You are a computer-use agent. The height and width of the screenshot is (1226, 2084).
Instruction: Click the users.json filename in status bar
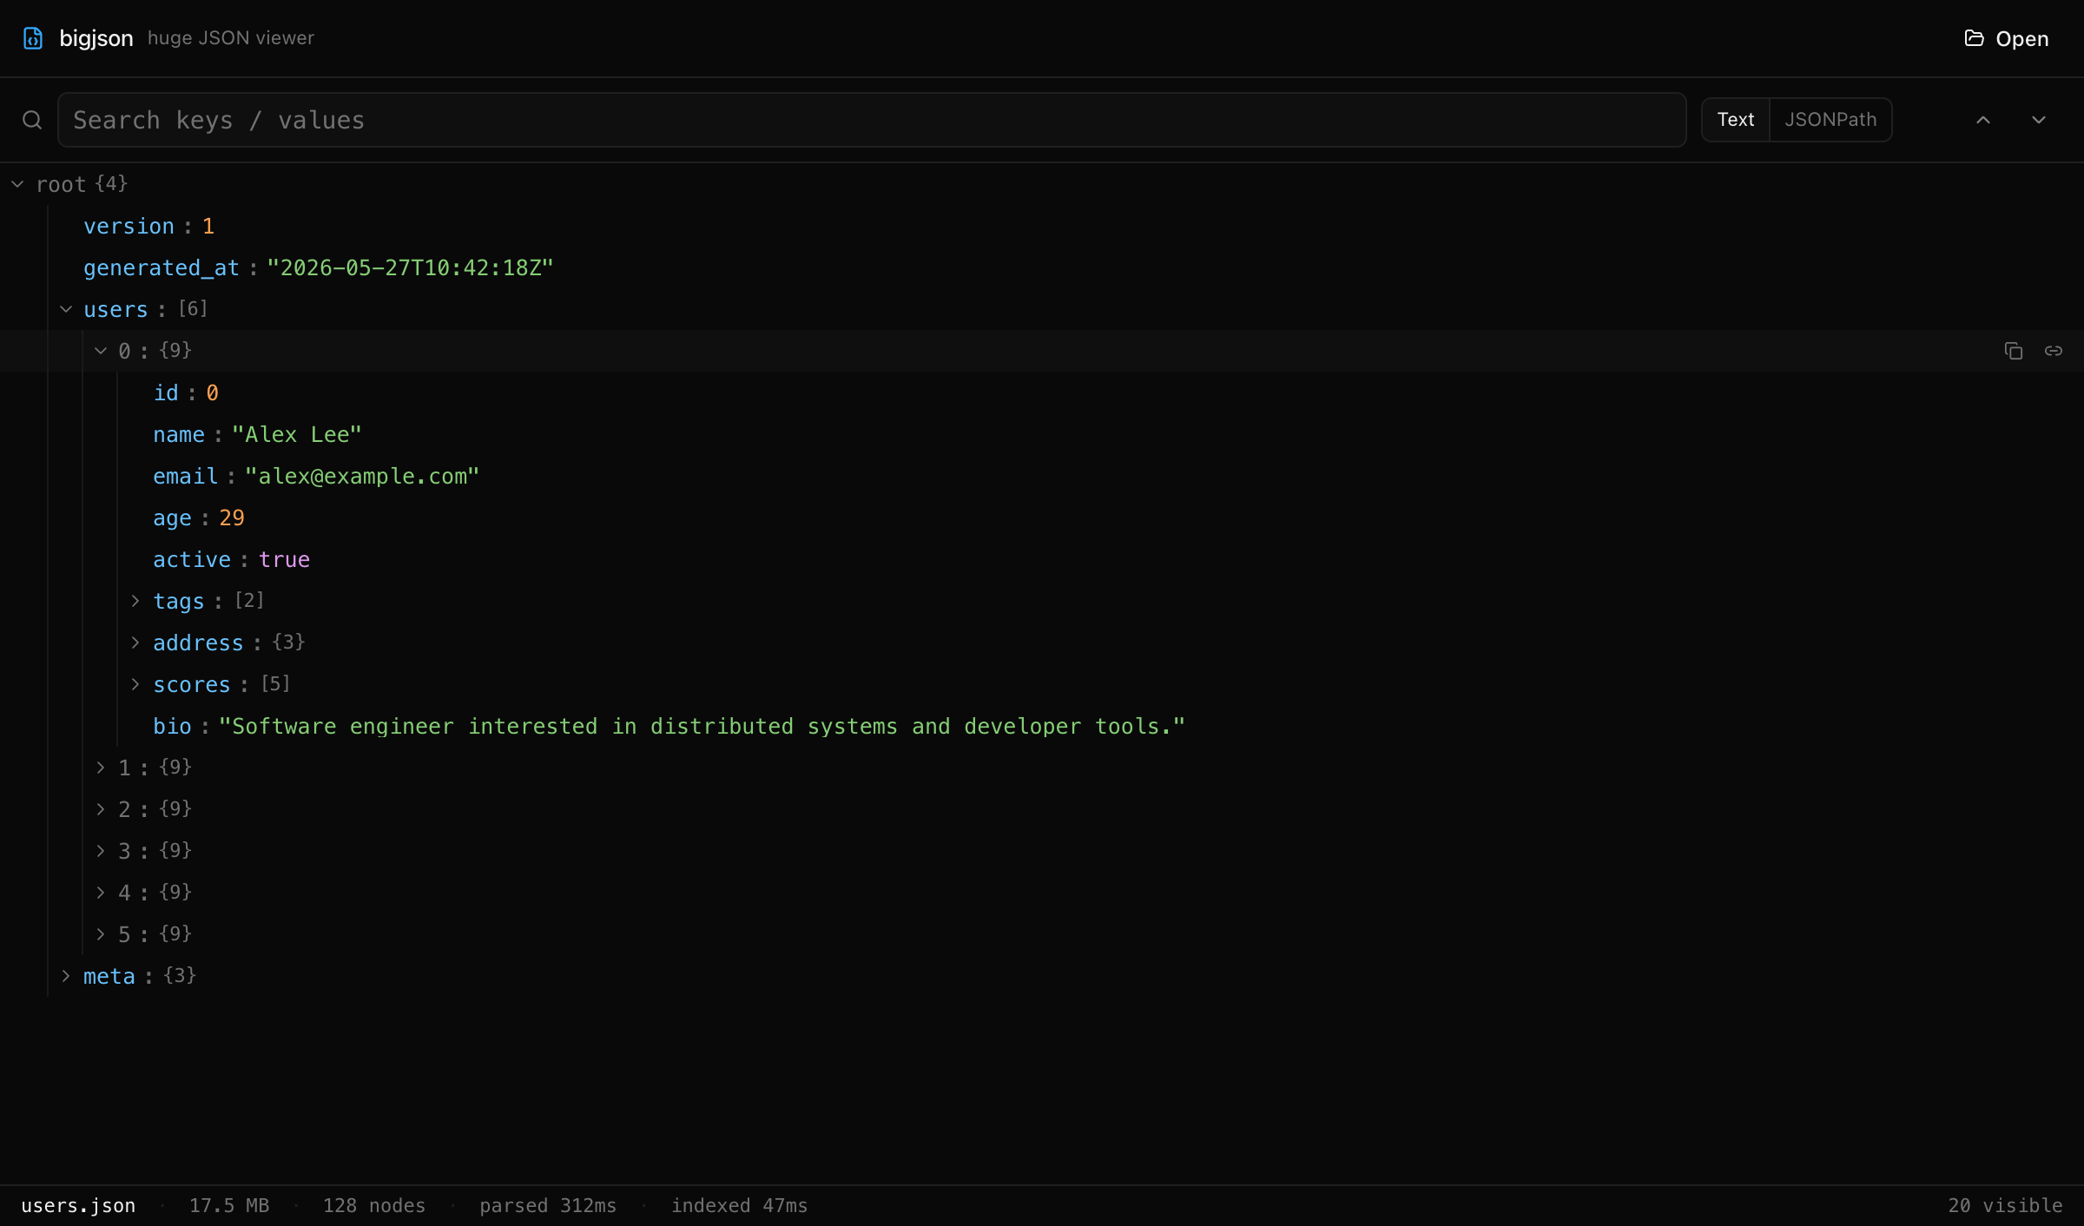coord(78,1206)
